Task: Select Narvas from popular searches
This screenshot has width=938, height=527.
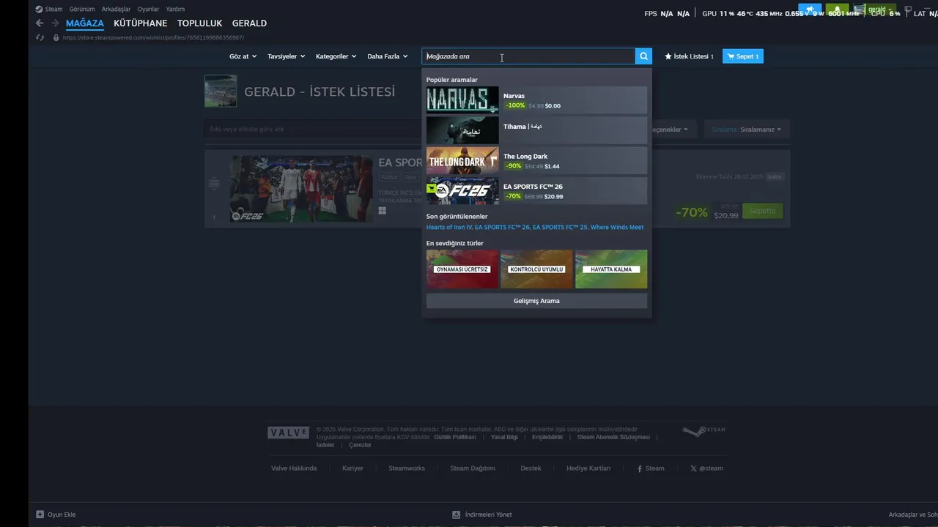Action: pyautogui.click(x=536, y=100)
